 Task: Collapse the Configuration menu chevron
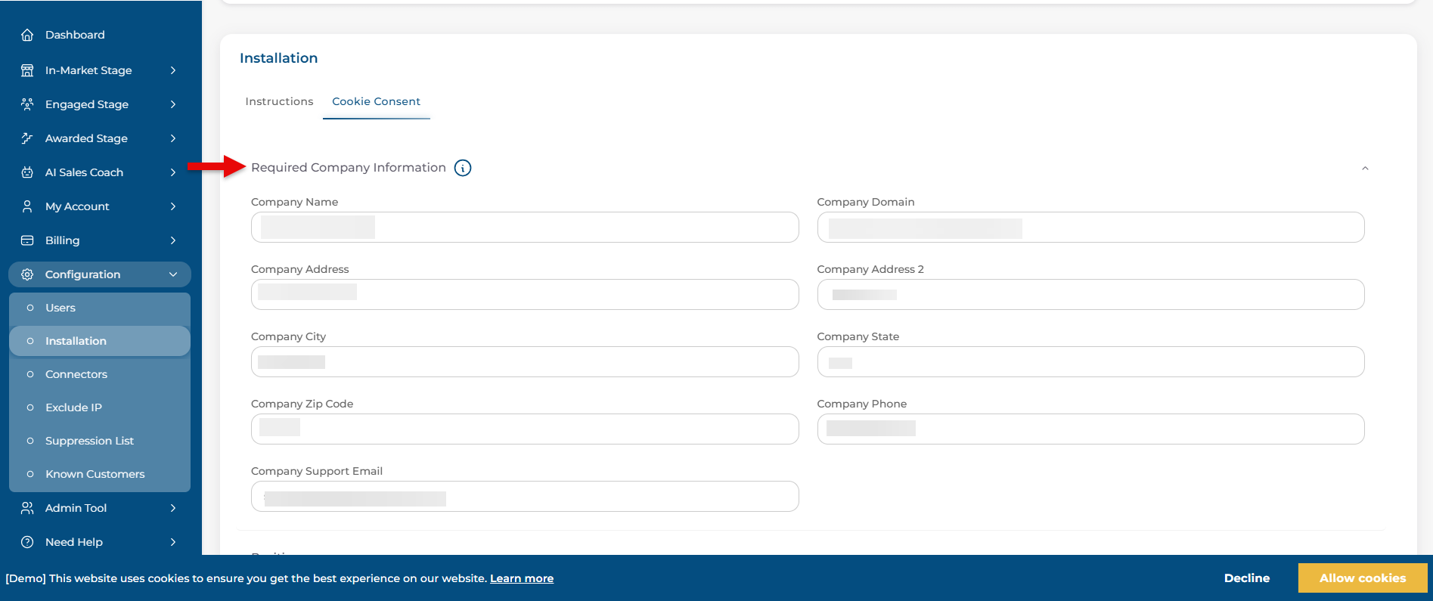(x=173, y=274)
